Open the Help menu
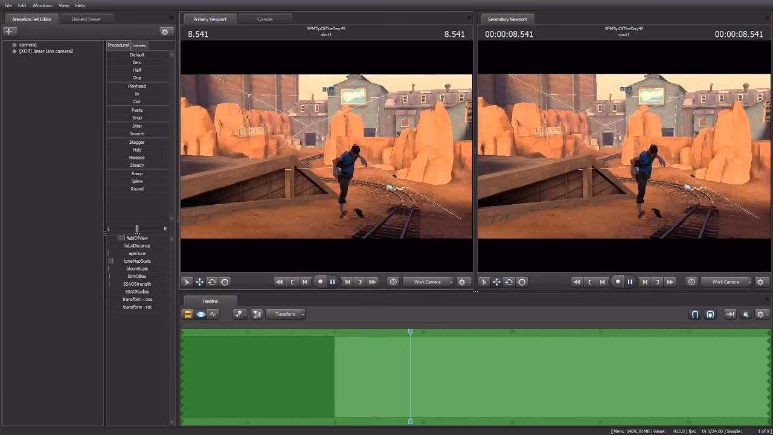This screenshot has width=773, height=435. click(x=80, y=5)
